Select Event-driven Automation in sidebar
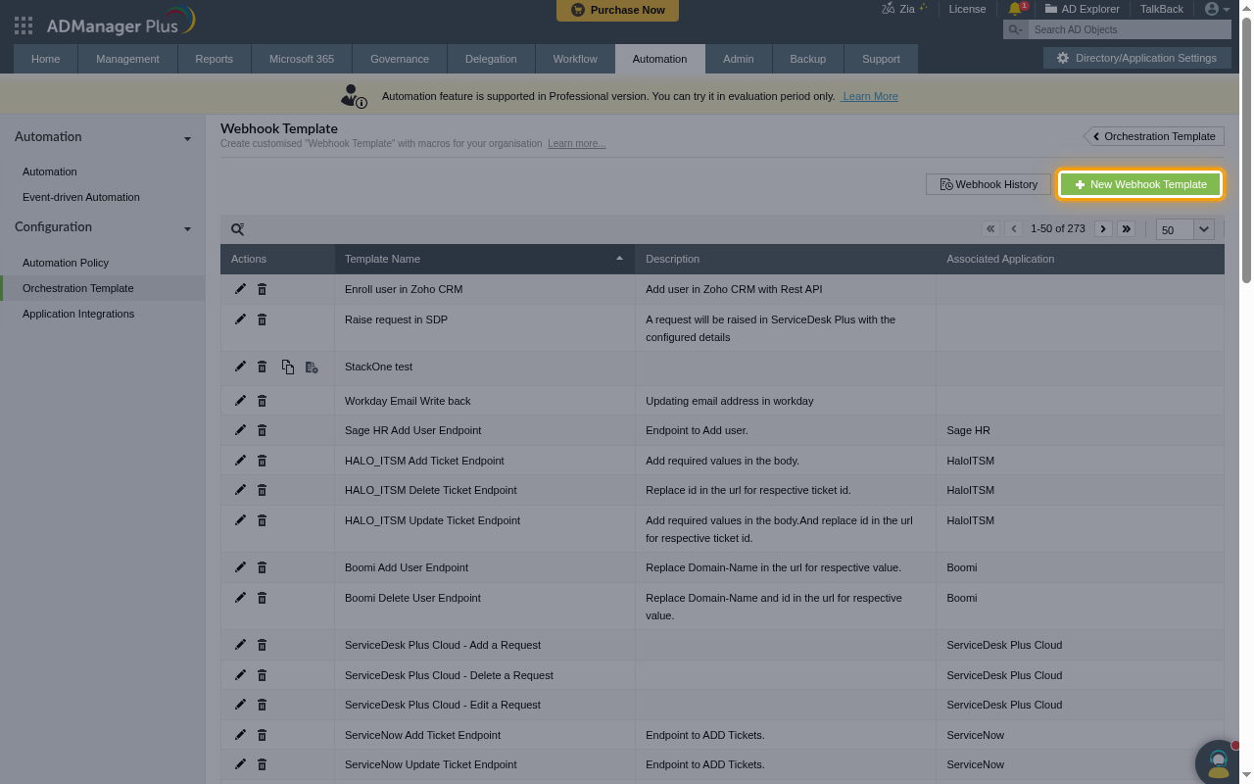 81,197
